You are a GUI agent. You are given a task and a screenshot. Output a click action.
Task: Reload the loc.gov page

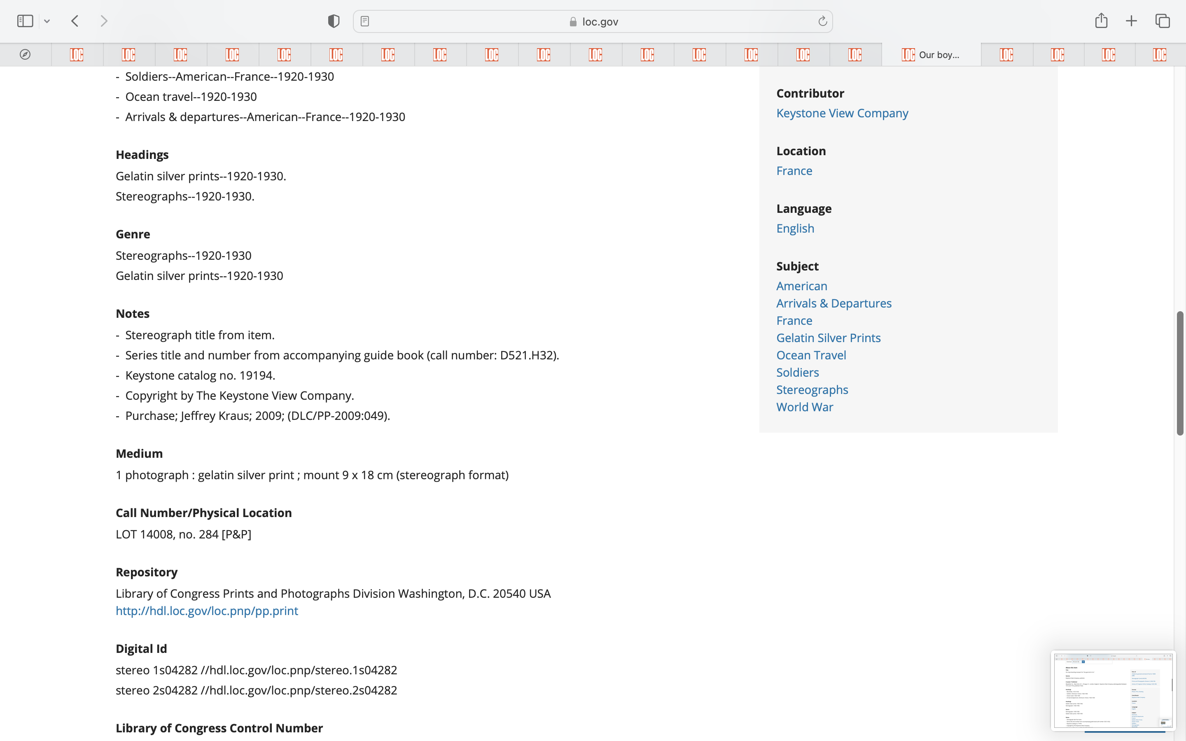coord(822,21)
